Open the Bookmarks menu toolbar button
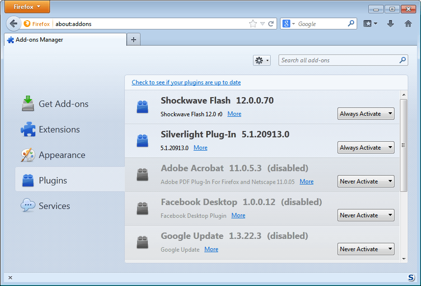 pyautogui.click(x=370, y=24)
